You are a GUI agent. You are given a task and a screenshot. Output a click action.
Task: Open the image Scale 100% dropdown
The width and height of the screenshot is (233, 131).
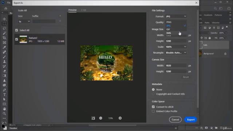point(176,47)
